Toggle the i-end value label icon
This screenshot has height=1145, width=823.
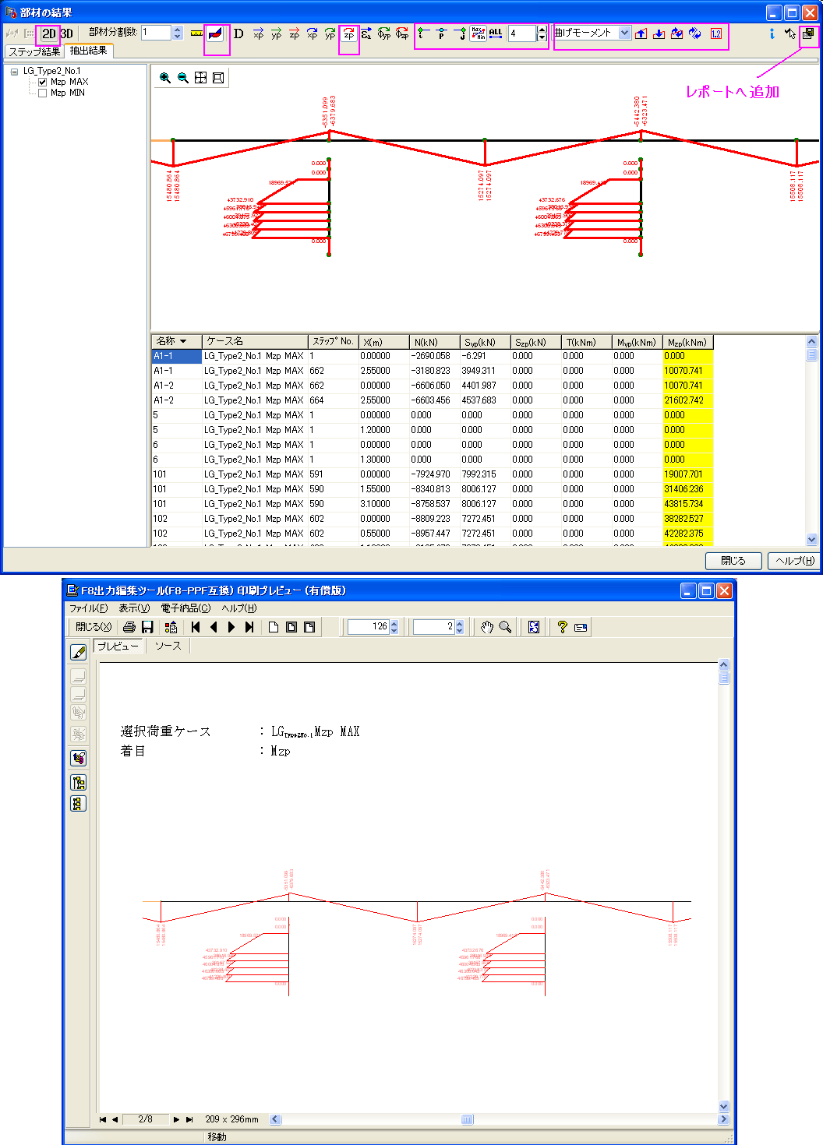423,33
